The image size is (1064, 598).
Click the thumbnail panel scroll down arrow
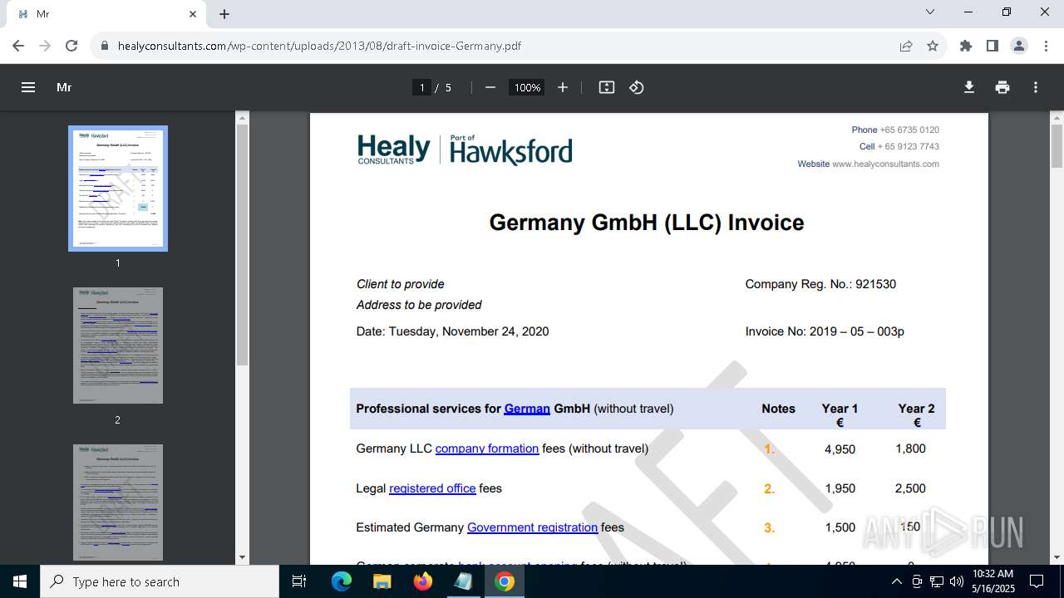(x=242, y=557)
